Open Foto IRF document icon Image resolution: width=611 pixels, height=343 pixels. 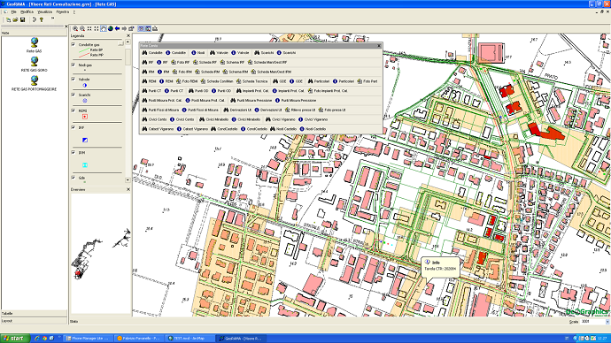pos(174,62)
